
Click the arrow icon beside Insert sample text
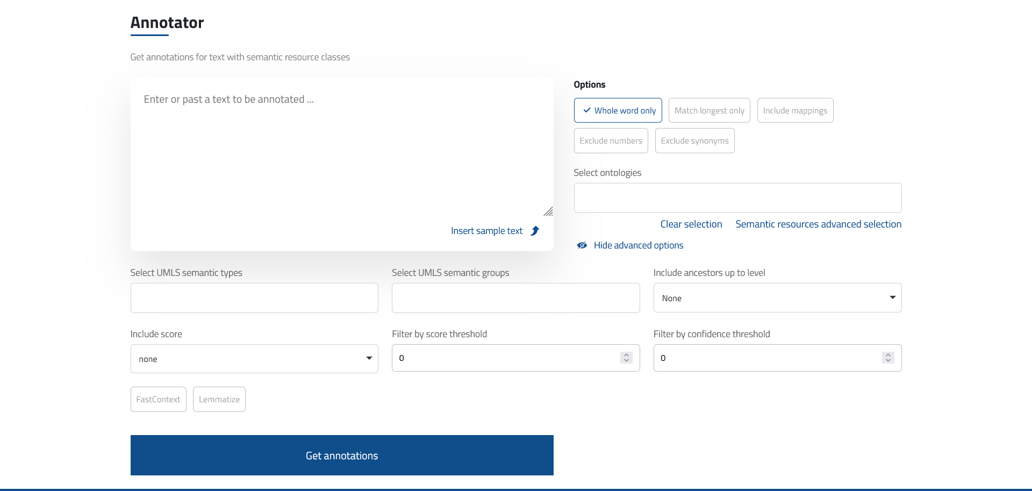coord(535,231)
